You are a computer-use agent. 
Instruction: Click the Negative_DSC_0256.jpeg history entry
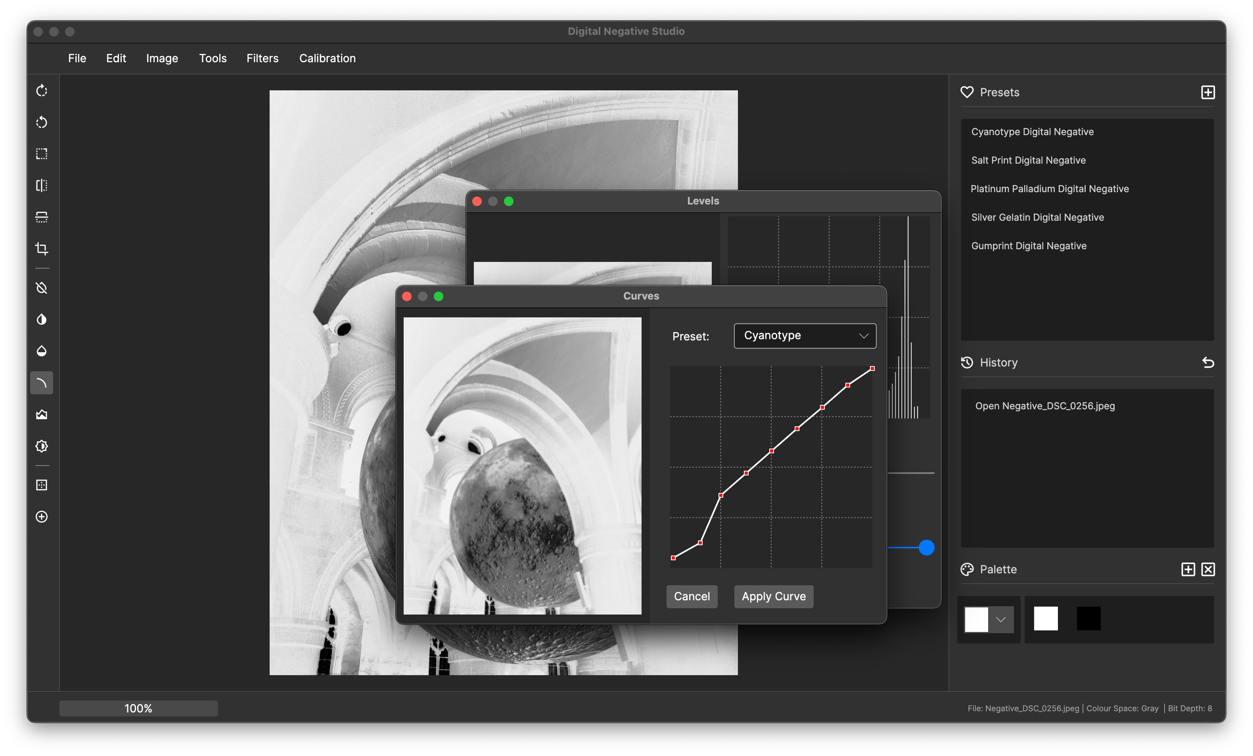pyautogui.click(x=1044, y=405)
